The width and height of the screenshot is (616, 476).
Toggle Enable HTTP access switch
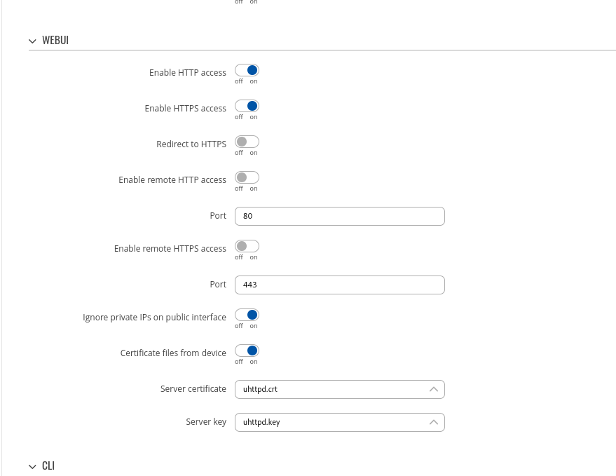click(x=247, y=70)
